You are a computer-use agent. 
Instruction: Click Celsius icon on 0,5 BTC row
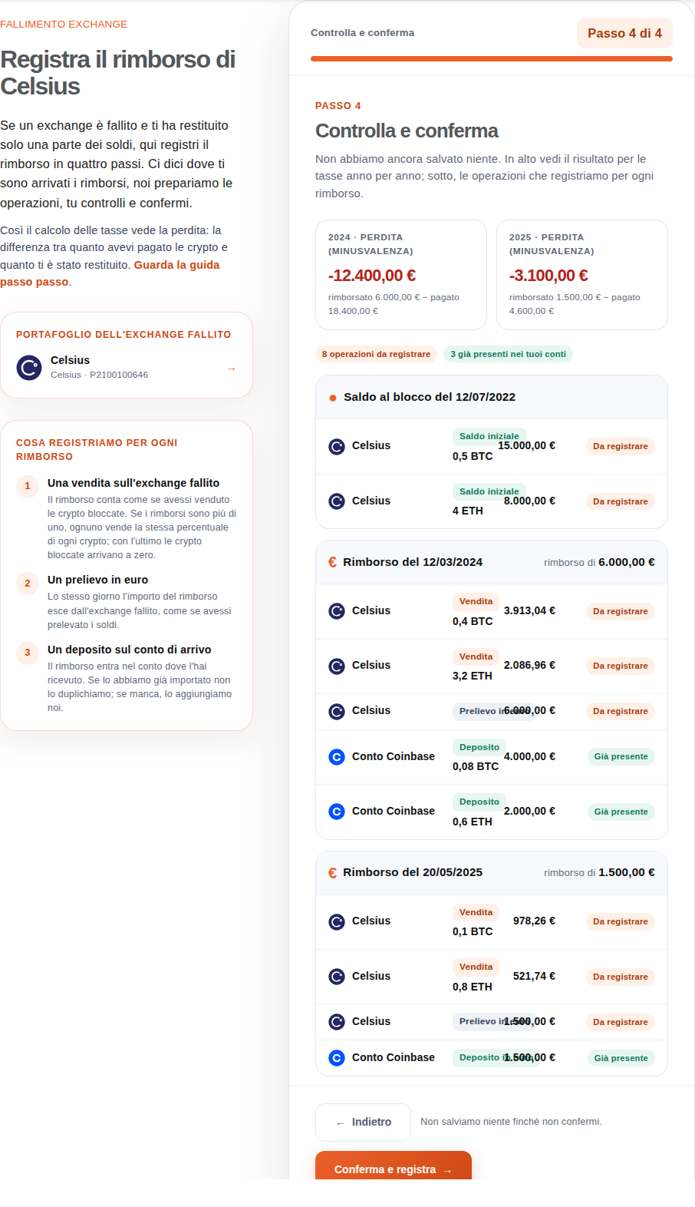337,446
